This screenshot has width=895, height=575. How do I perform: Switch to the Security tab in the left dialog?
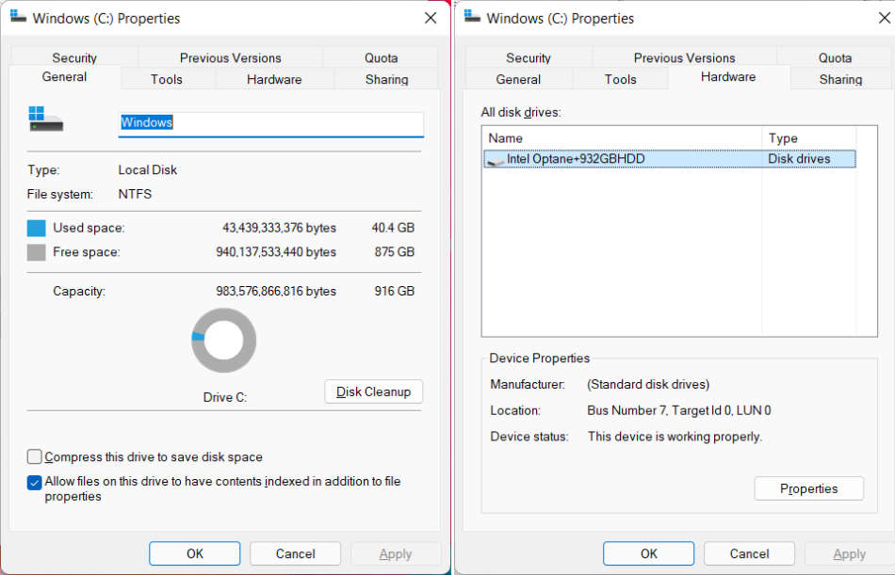pos(74,57)
